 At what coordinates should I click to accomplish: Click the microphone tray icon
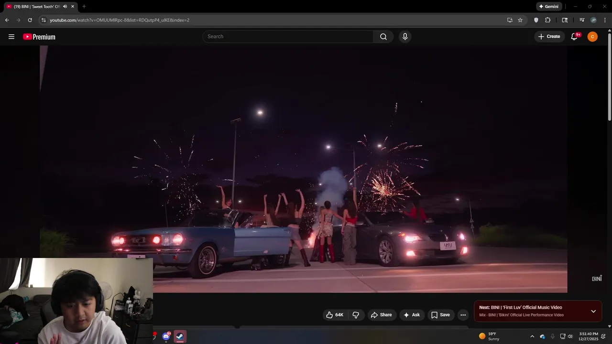point(553,336)
